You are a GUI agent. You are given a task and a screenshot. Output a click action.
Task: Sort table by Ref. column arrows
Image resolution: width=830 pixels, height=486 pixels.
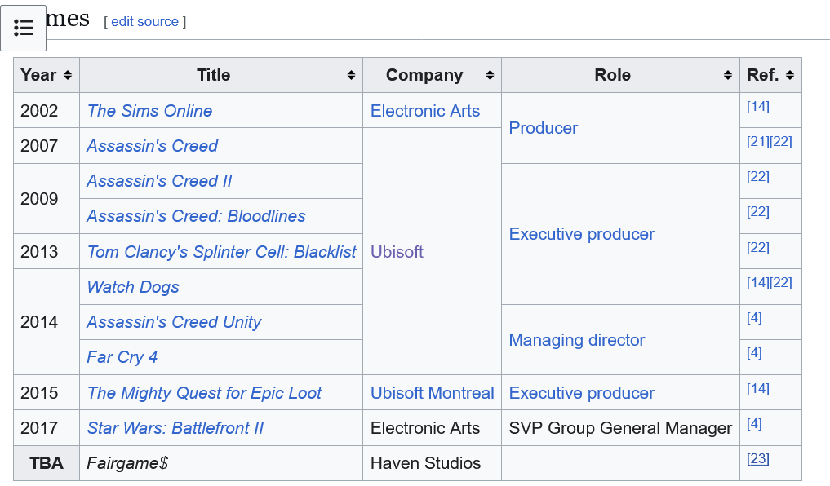790,75
